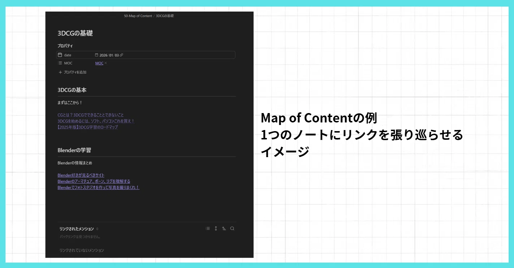Open link Blenderでフォトスタジオを作って写真を撮りまくれ！
Image resolution: width=514 pixels, height=268 pixels.
[98, 187]
